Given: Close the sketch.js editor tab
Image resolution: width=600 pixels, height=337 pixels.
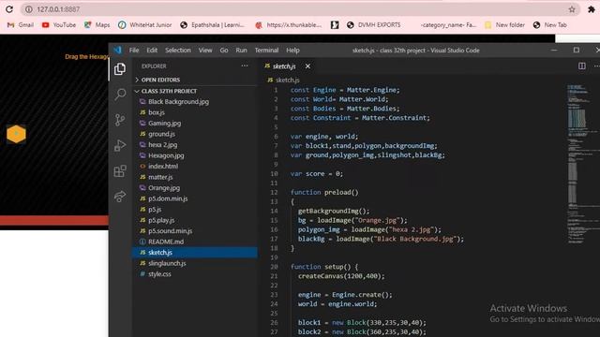Looking at the screenshot, I should [307, 66].
